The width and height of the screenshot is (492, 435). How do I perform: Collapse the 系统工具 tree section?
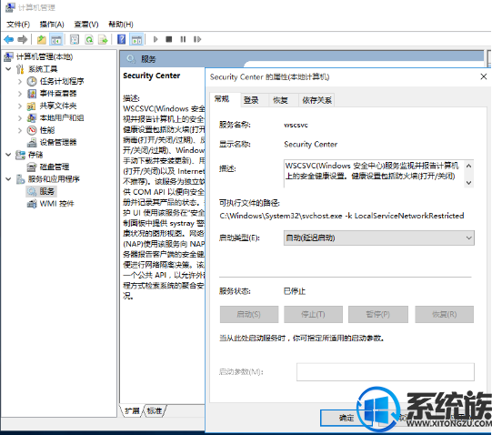pyautogui.click(x=8, y=69)
